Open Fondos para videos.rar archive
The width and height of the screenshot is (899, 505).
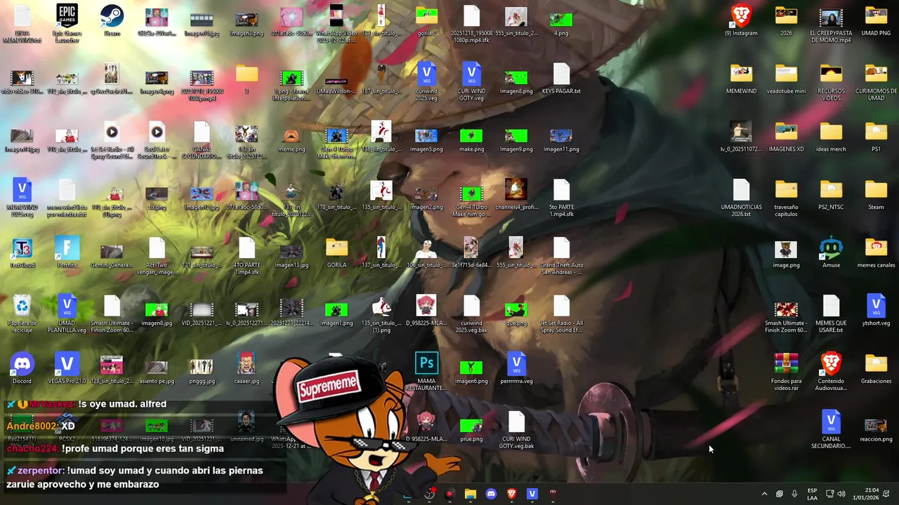(x=786, y=372)
